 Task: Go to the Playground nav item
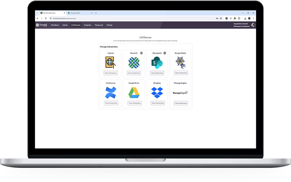[99, 25]
